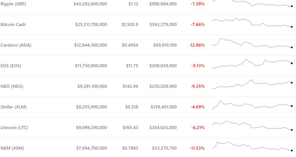
Task: Select NEO's -9.35% change figure
Action: 198,86
